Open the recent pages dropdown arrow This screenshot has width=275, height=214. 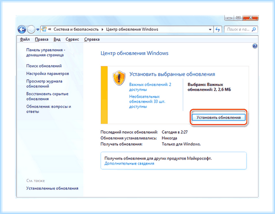point(38,29)
